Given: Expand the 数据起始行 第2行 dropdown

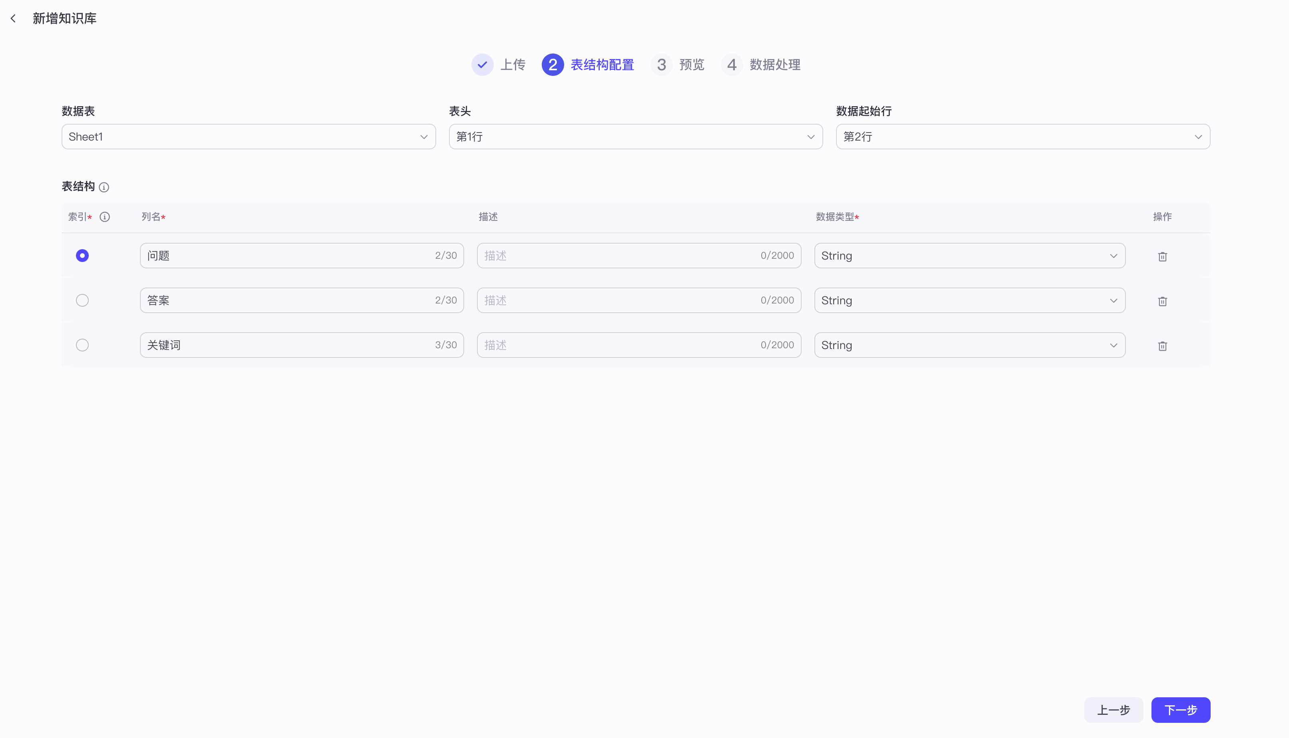Looking at the screenshot, I should [x=1023, y=137].
